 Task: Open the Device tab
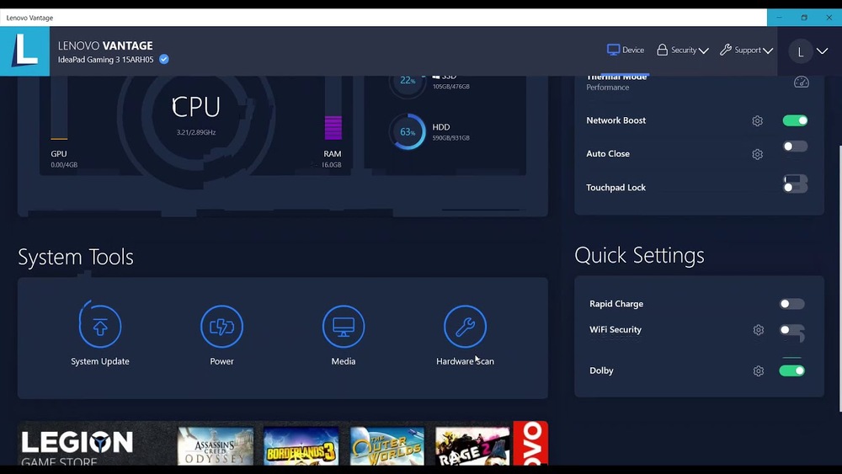coord(625,50)
